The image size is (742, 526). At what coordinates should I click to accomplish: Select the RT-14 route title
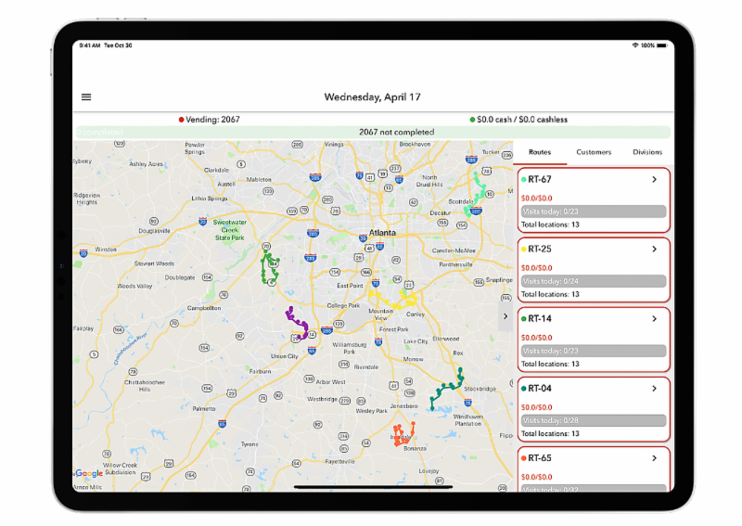coord(540,318)
